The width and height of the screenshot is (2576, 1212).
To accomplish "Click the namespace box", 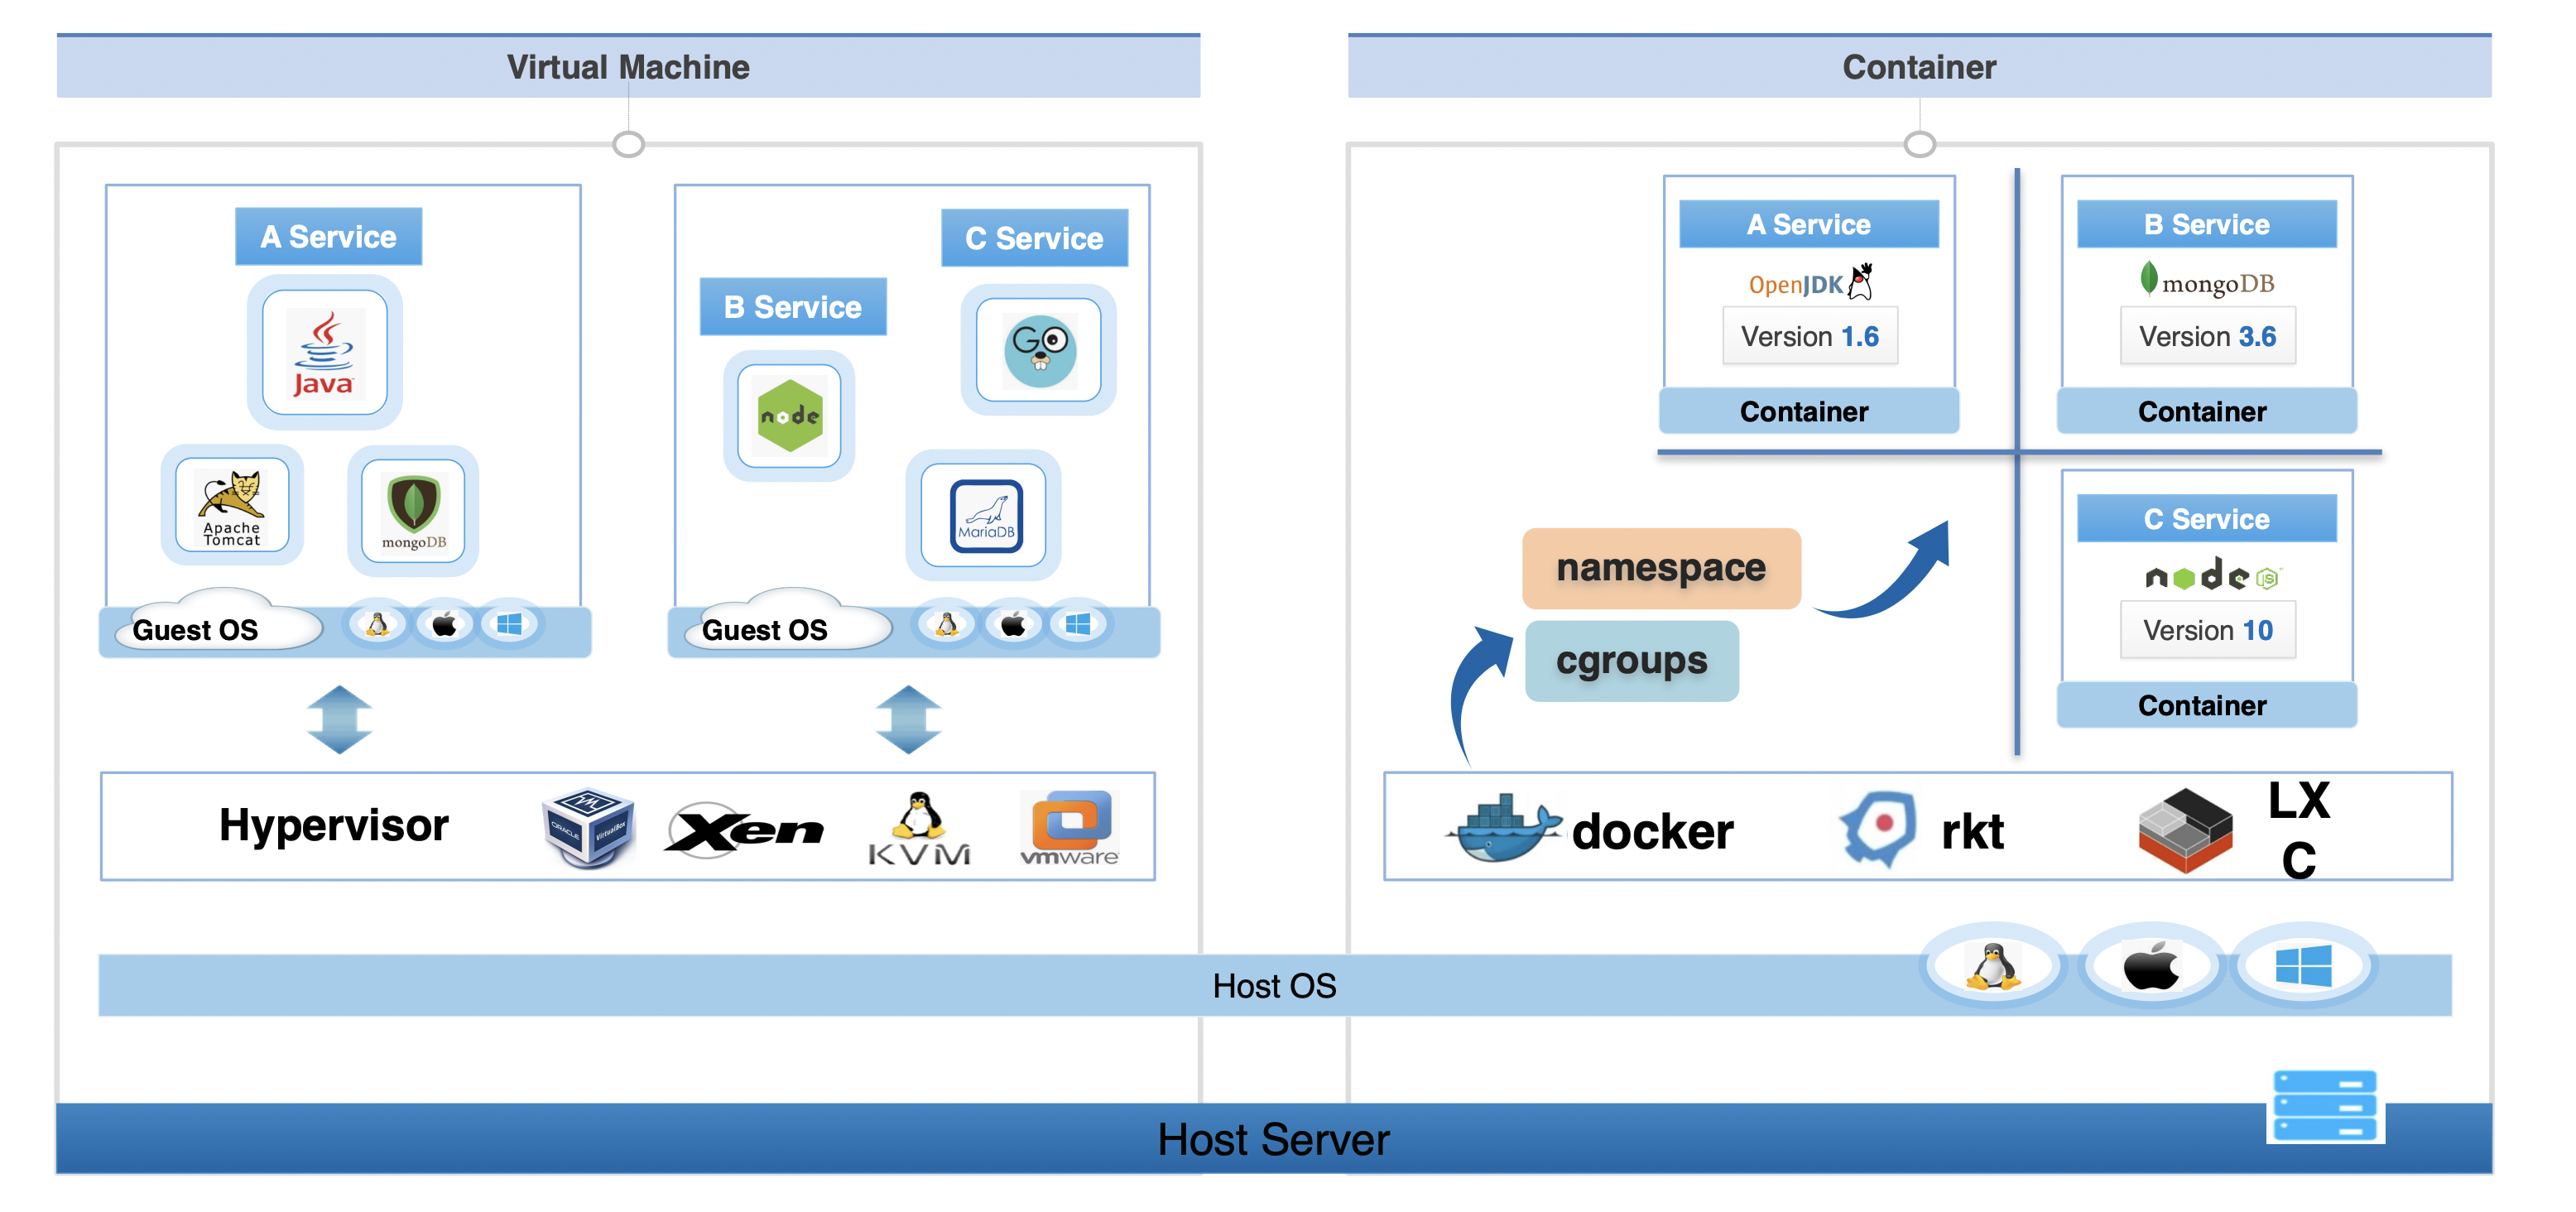I will [x=1661, y=568].
